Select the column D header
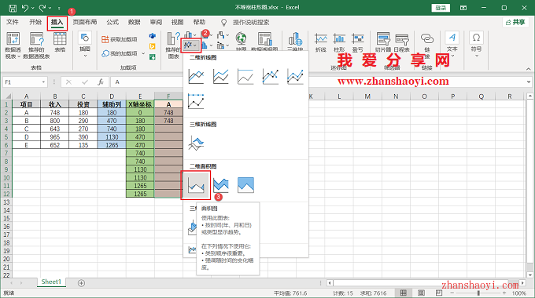535x298 pixels. (x=112, y=96)
